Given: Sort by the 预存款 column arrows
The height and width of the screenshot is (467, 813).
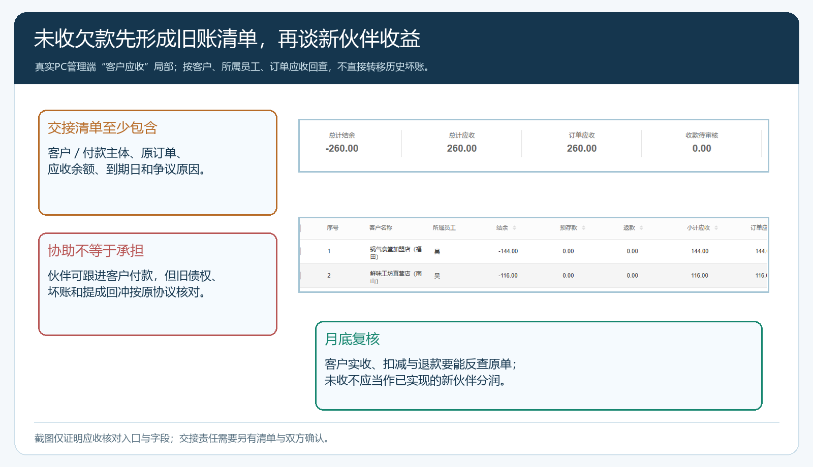Looking at the screenshot, I should click(583, 228).
